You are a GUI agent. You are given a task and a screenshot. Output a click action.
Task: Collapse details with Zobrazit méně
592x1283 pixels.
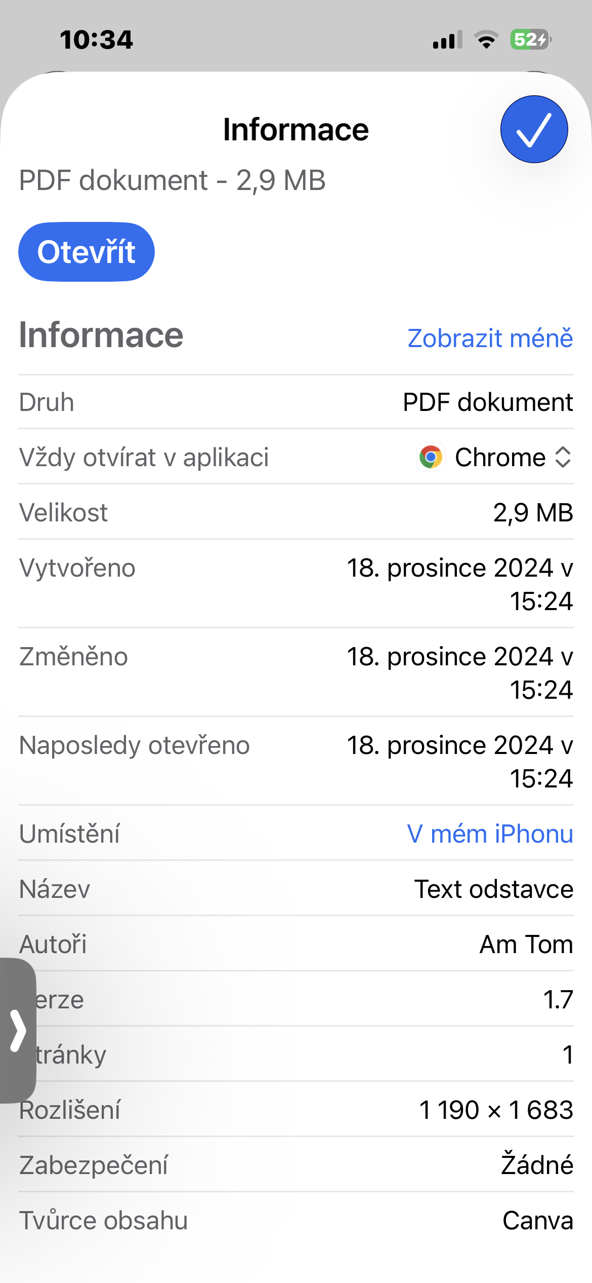(490, 338)
